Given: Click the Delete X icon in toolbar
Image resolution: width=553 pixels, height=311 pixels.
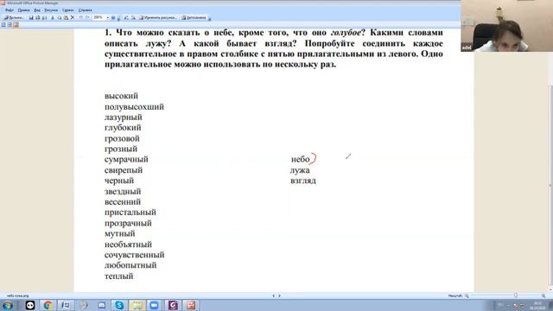Looking at the screenshot, I should [x=73, y=17].
